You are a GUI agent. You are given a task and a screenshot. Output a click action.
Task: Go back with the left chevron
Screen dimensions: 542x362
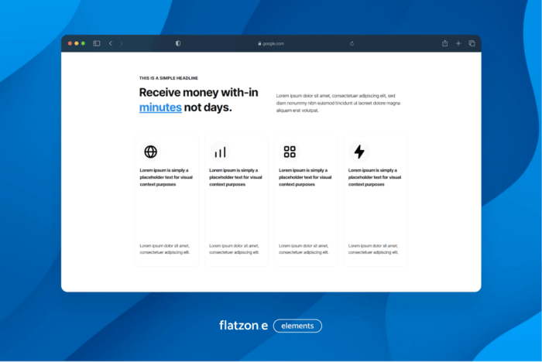pyautogui.click(x=111, y=43)
